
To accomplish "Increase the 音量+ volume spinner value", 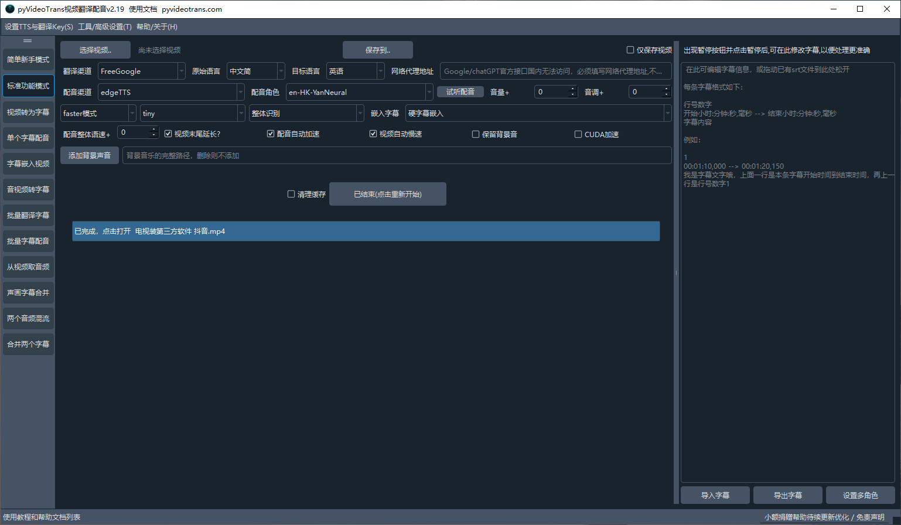I will (573, 89).
